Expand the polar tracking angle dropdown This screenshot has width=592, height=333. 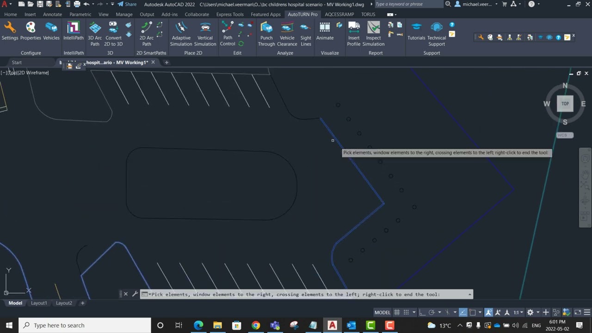[439, 312]
